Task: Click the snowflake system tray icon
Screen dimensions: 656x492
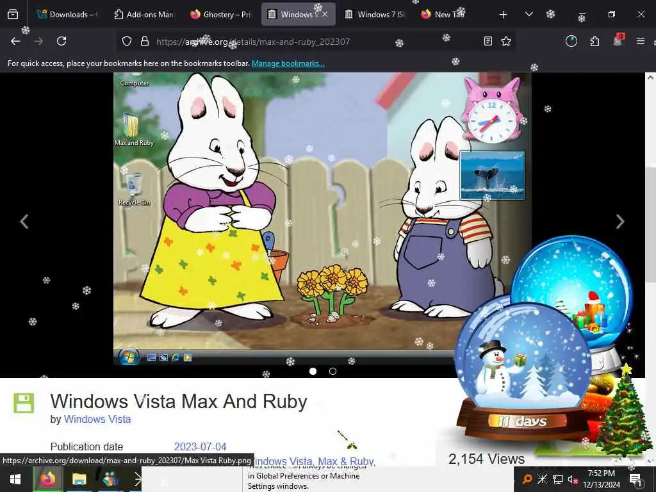Action: (x=542, y=479)
